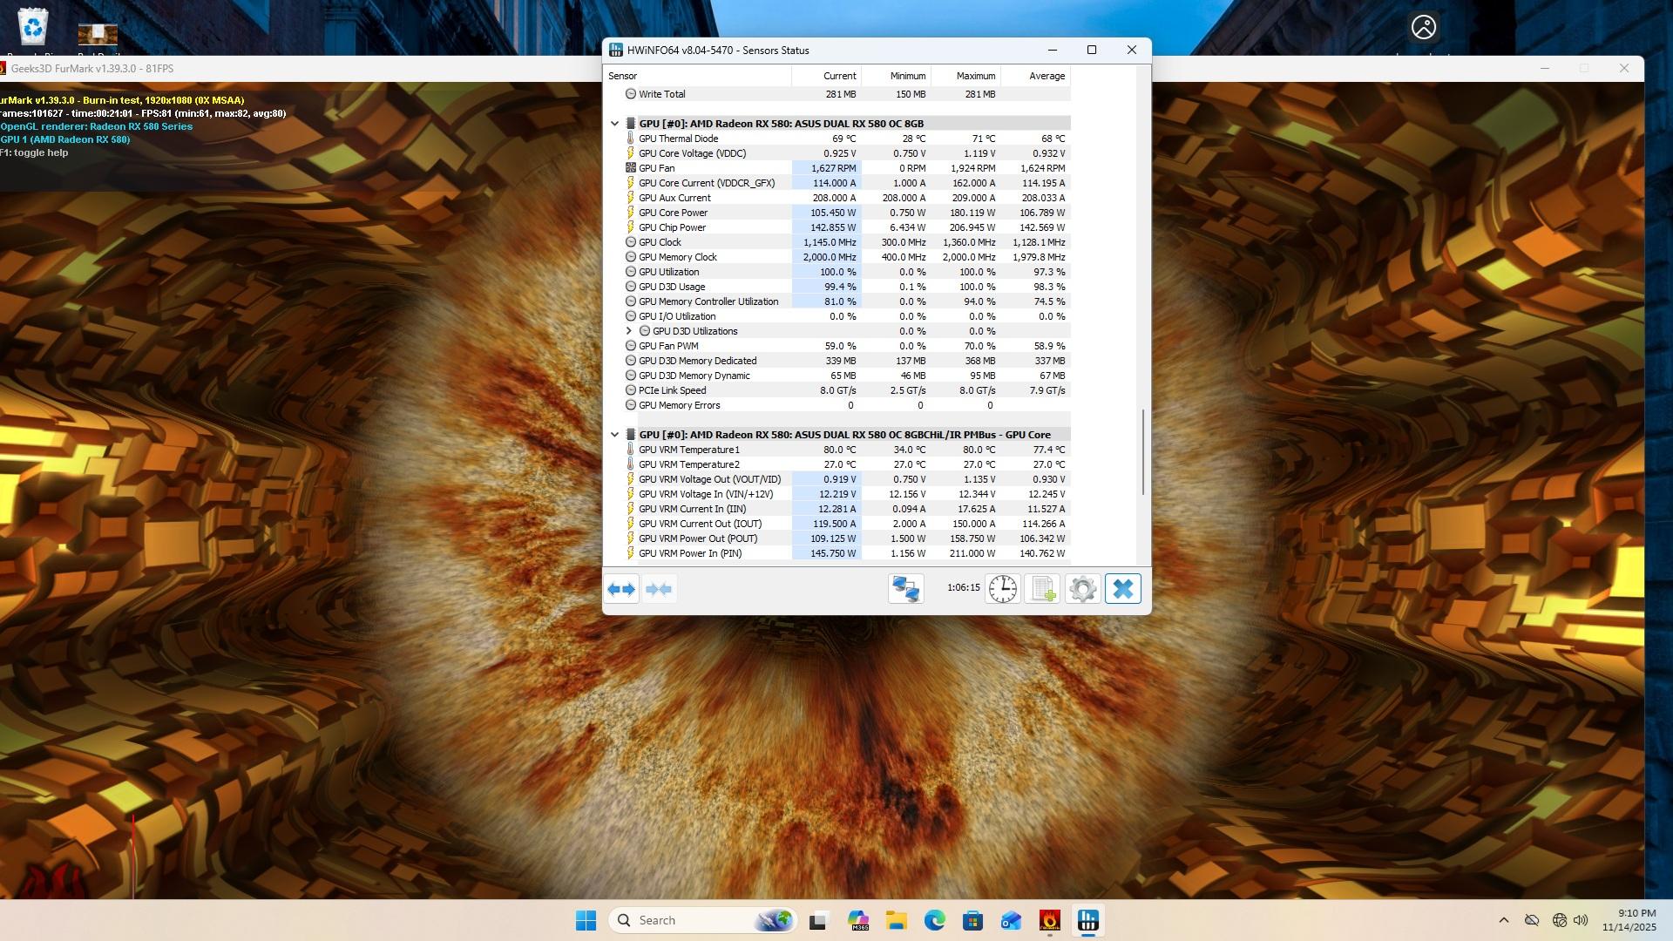
Task: Collapse the PMBus GPU Core section
Action: 614,435
